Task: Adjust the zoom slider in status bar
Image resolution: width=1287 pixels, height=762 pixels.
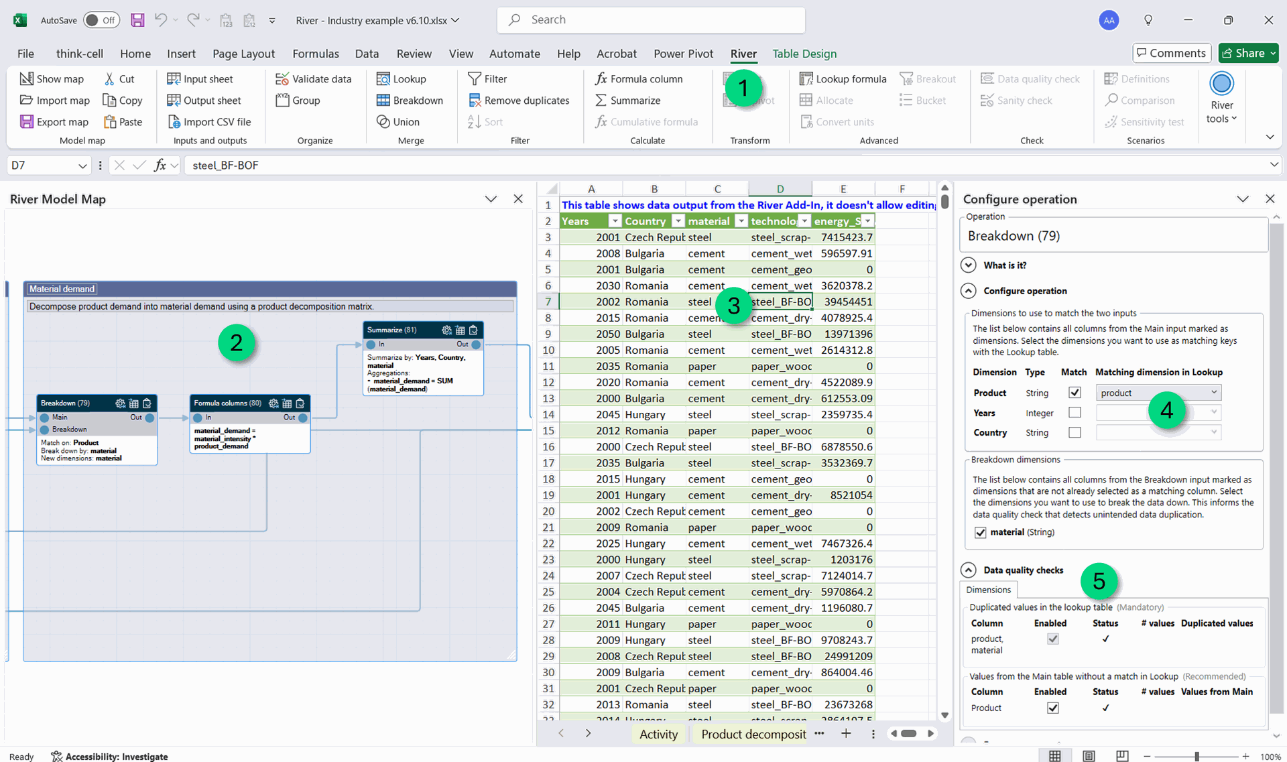Action: pyautogui.click(x=1197, y=756)
